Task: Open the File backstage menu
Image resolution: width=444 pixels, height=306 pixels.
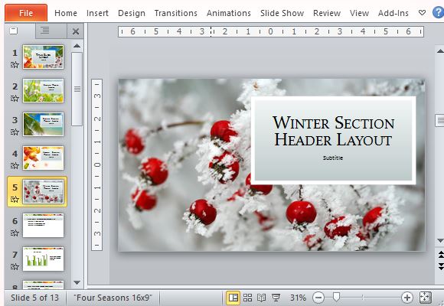Action: pyautogui.click(x=26, y=13)
